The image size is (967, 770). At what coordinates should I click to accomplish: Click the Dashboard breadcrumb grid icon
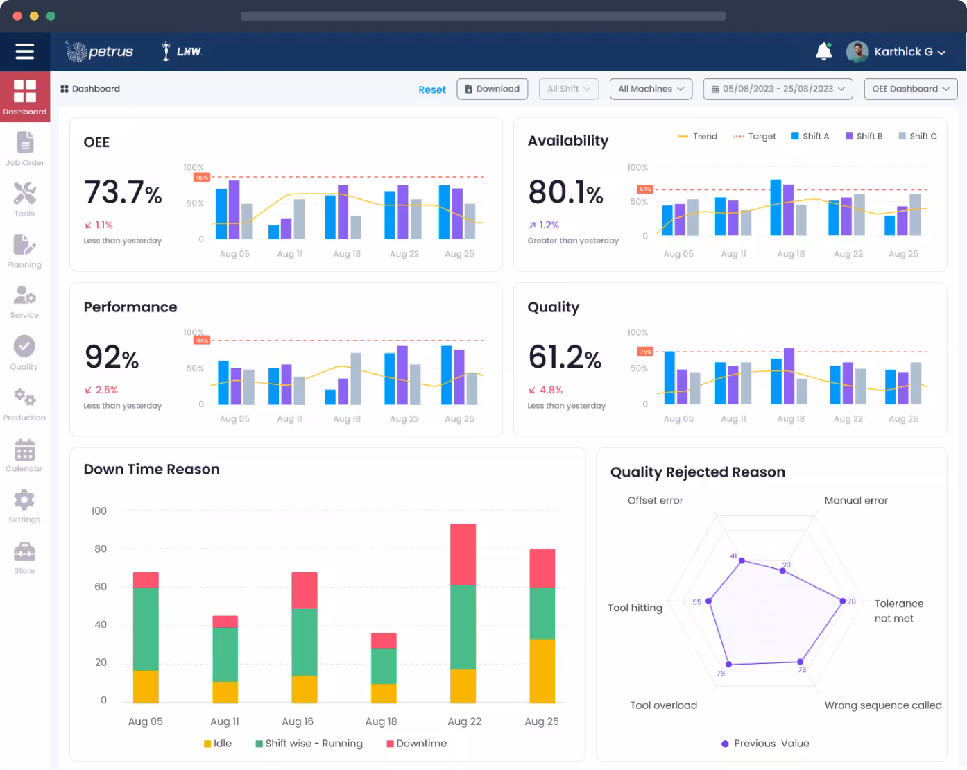(x=65, y=89)
